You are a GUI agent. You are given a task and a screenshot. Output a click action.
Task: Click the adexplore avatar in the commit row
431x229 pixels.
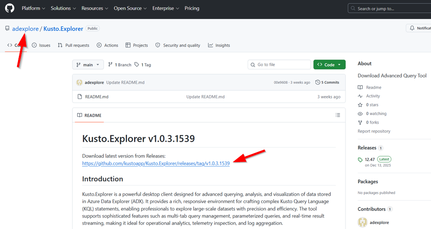click(79, 83)
